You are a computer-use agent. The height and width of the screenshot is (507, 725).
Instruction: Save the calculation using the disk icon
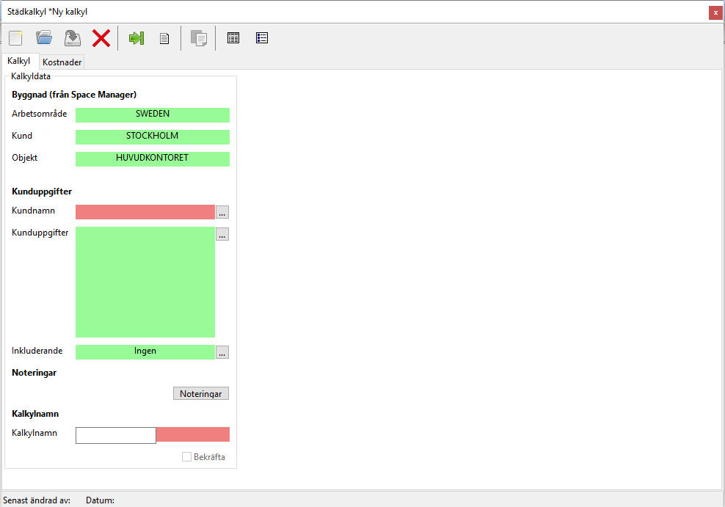point(72,38)
